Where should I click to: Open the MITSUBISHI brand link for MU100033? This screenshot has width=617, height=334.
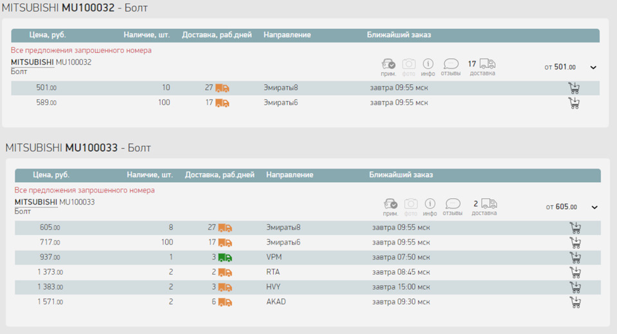point(36,202)
